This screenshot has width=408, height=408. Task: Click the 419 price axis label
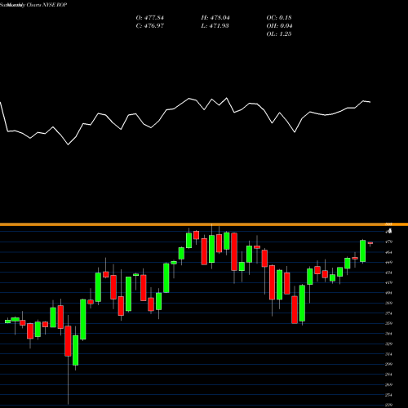coord(388,282)
